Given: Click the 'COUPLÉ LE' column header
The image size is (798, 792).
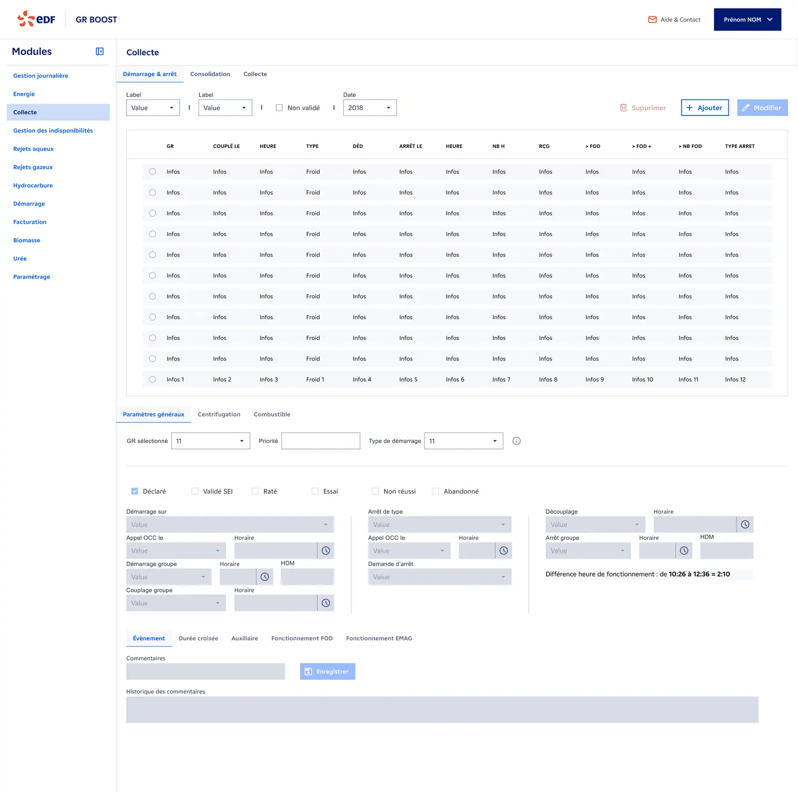Looking at the screenshot, I should coord(226,146).
